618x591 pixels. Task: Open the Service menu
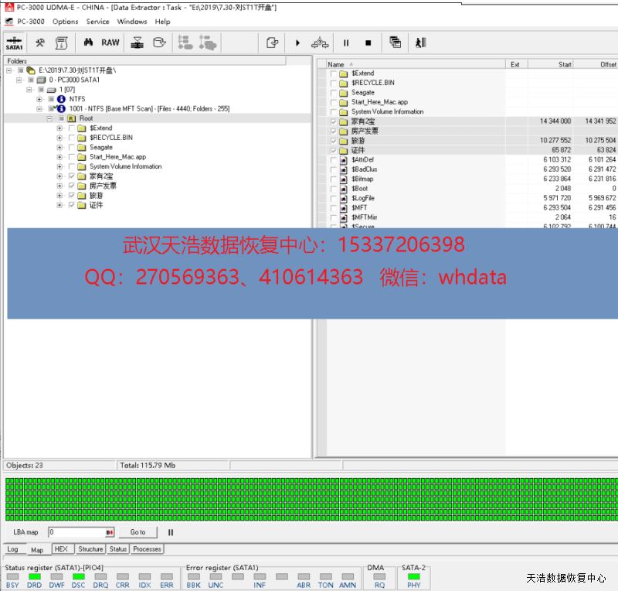pyautogui.click(x=97, y=22)
